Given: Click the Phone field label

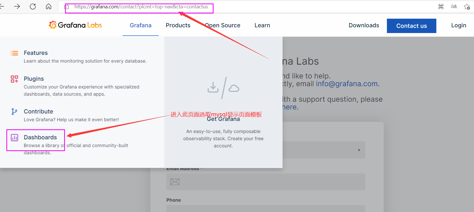Looking at the screenshot, I should [x=174, y=200].
